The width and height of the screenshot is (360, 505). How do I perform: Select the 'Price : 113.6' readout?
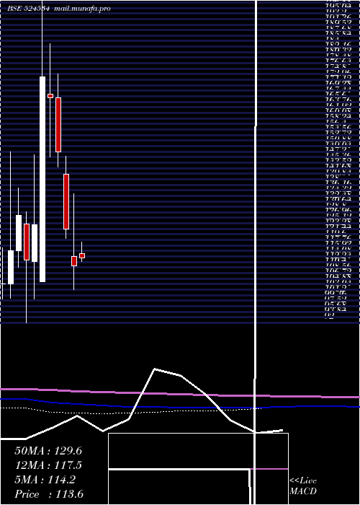(x=49, y=494)
